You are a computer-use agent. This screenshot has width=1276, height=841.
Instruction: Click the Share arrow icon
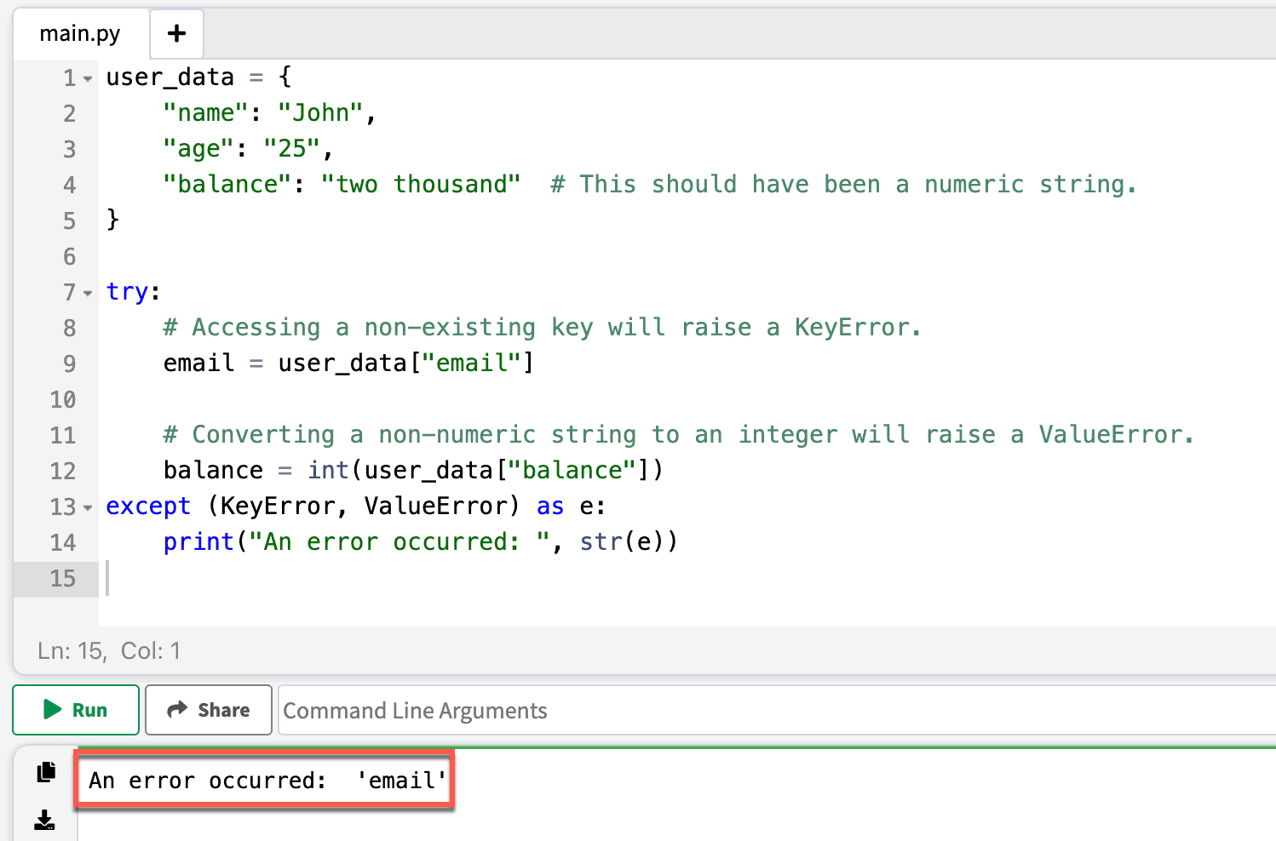[x=178, y=709]
